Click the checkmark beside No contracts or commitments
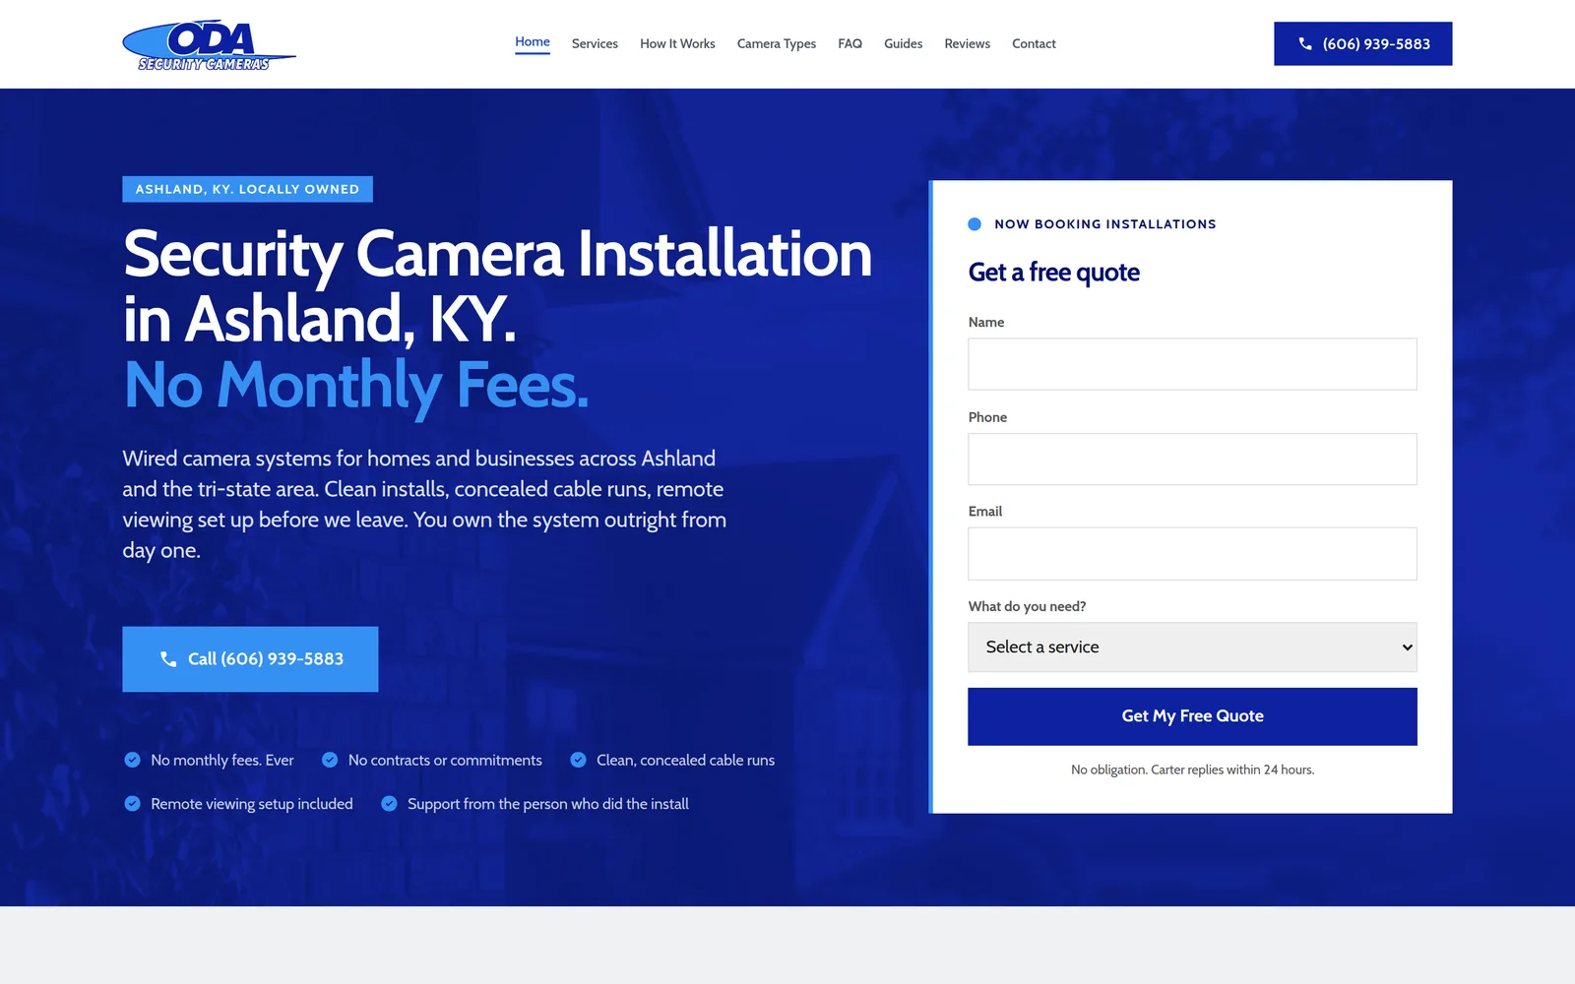Image resolution: width=1575 pixels, height=984 pixels. click(330, 760)
